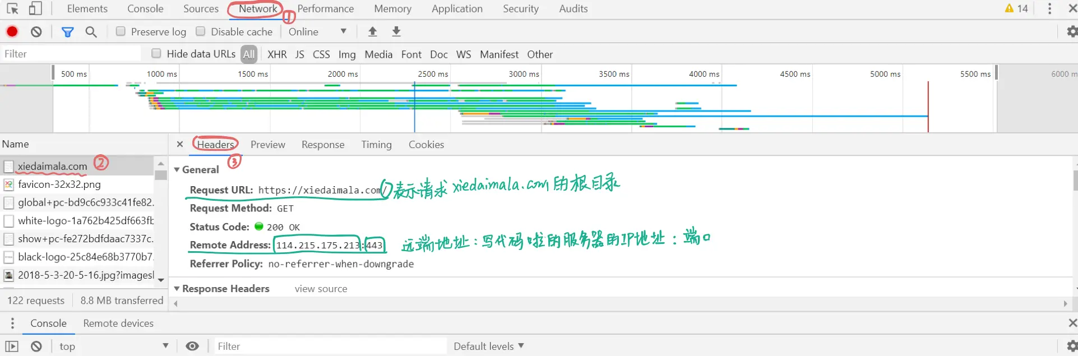The image size is (1078, 356).
Task: Open the Preview tab of request
Action: 268,145
